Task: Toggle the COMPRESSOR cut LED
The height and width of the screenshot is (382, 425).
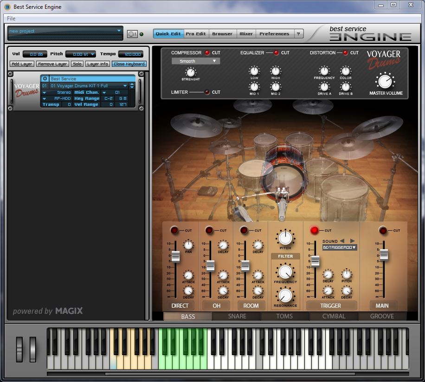Action: 207,52
